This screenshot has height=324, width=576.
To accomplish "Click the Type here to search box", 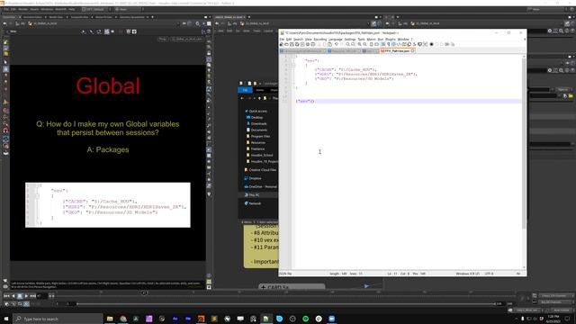I will (58, 319).
